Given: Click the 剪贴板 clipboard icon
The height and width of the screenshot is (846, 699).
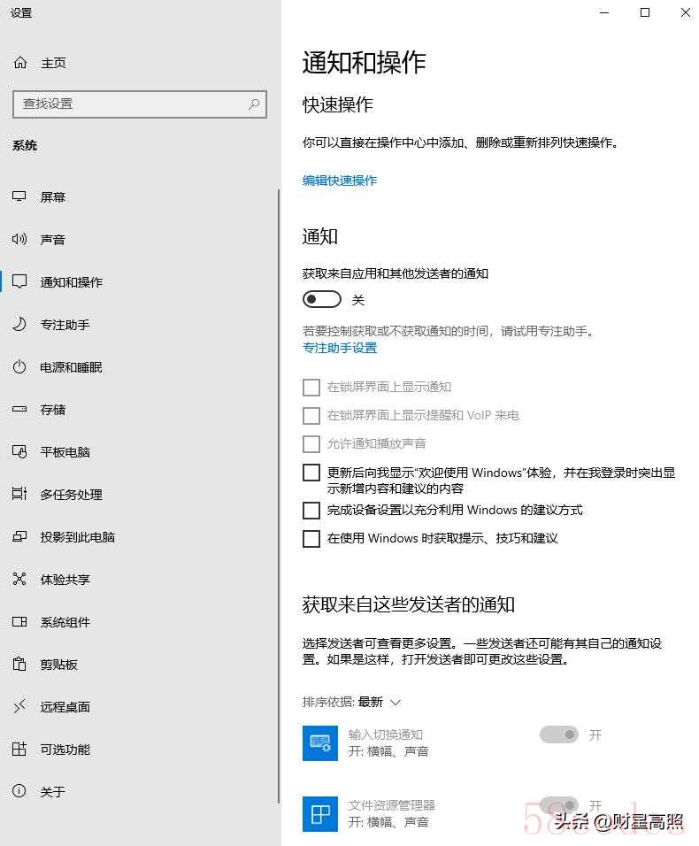Looking at the screenshot, I should click(x=19, y=664).
